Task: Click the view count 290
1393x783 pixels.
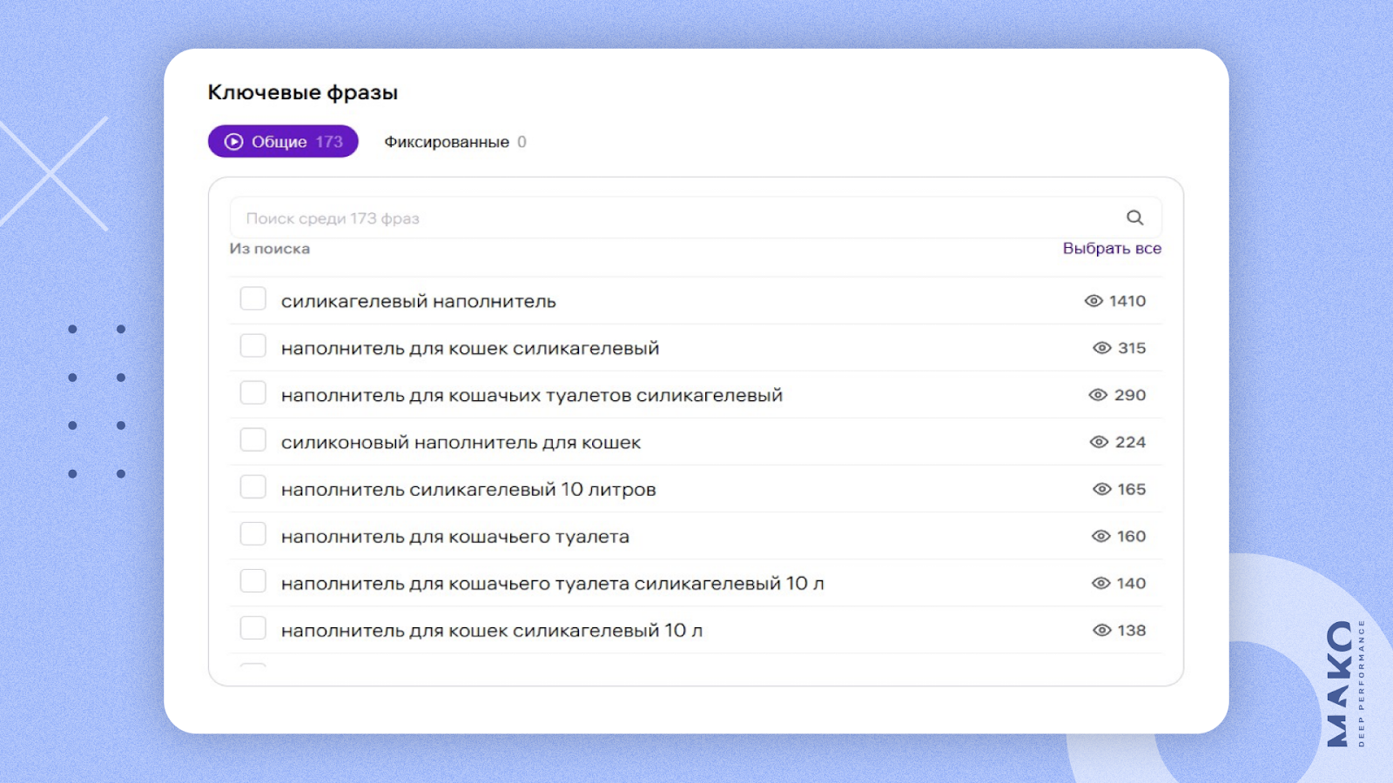Action: coord(1130,395)
